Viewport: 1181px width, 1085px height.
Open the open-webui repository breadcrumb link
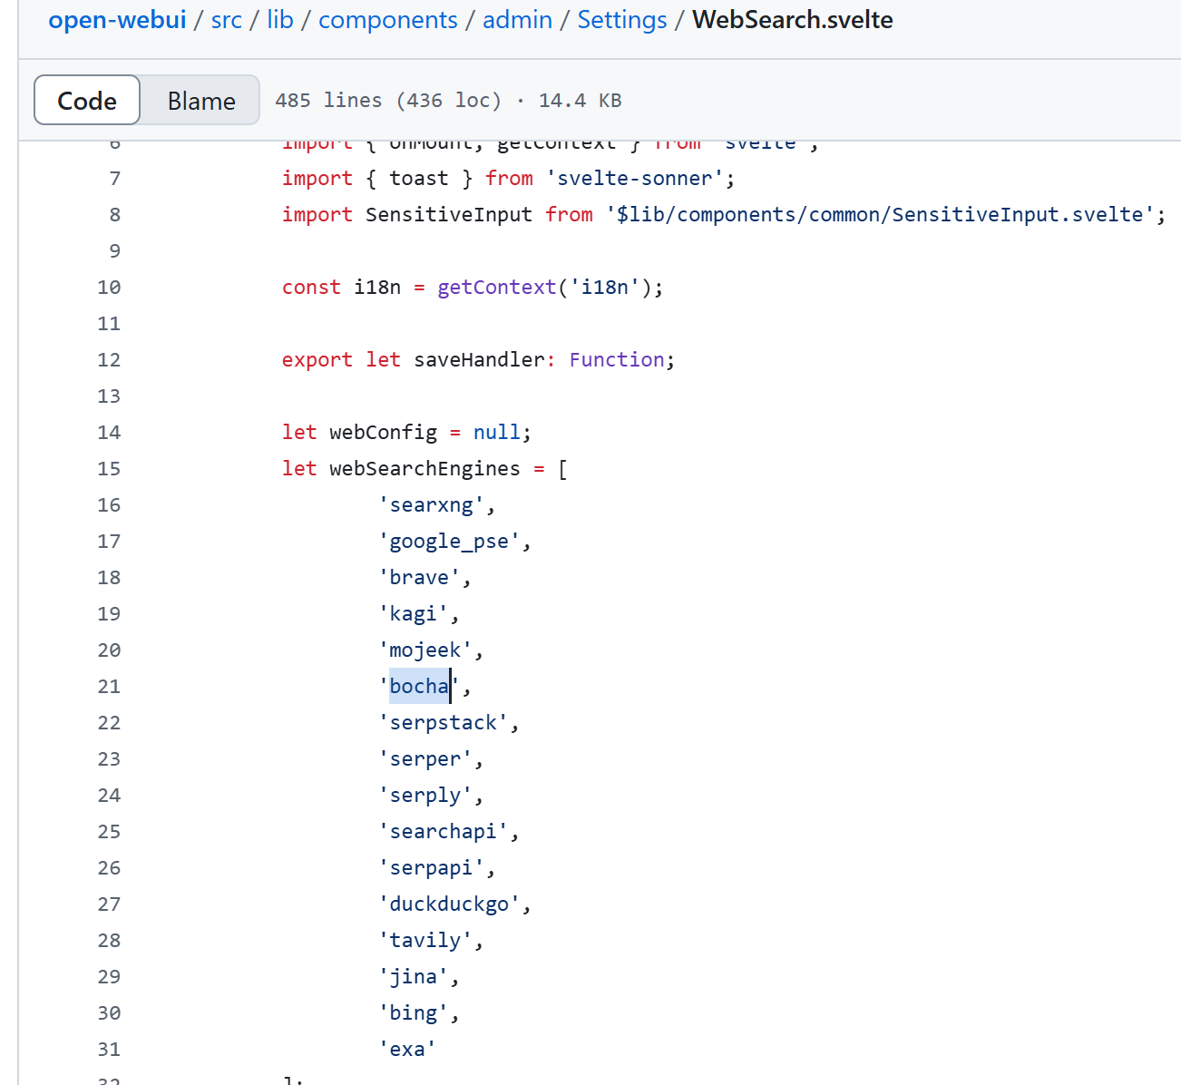[x=117, y=20]
